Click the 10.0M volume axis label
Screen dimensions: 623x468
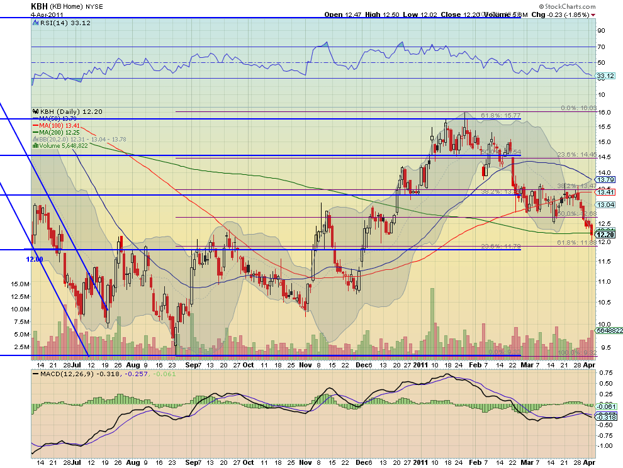pos(20,309)
